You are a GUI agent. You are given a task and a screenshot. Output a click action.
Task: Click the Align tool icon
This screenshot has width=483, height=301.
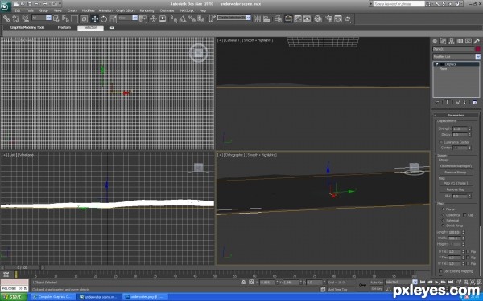[x=266, y=19]
